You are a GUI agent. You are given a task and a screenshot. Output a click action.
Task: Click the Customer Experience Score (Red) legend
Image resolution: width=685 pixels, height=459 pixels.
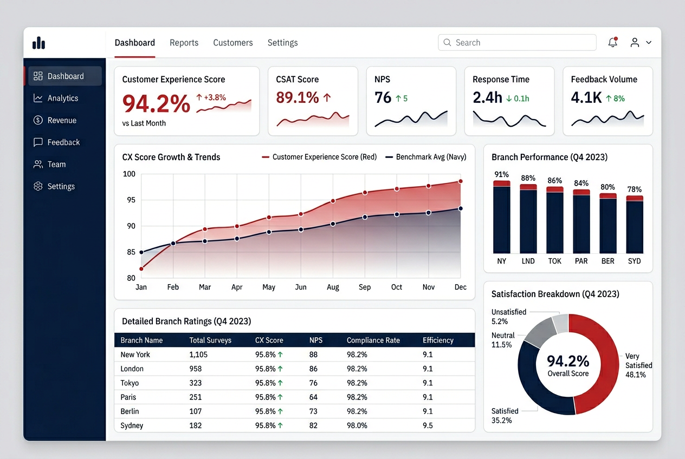[x=319, y=157]
